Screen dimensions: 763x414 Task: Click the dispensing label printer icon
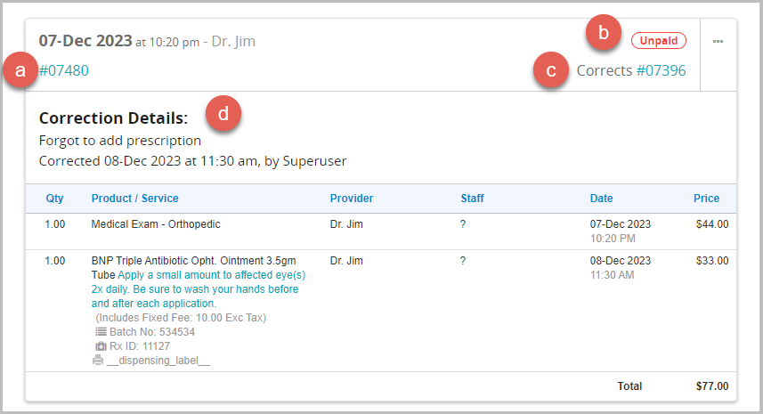pos(97,361)
